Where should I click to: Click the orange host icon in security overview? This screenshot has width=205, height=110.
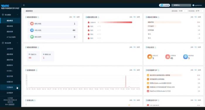coord(150,57)
